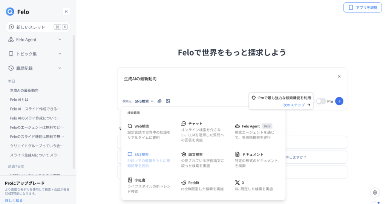Open settings with the gear icon
This screenshot has height=204, width=386.
click(375, 192)
